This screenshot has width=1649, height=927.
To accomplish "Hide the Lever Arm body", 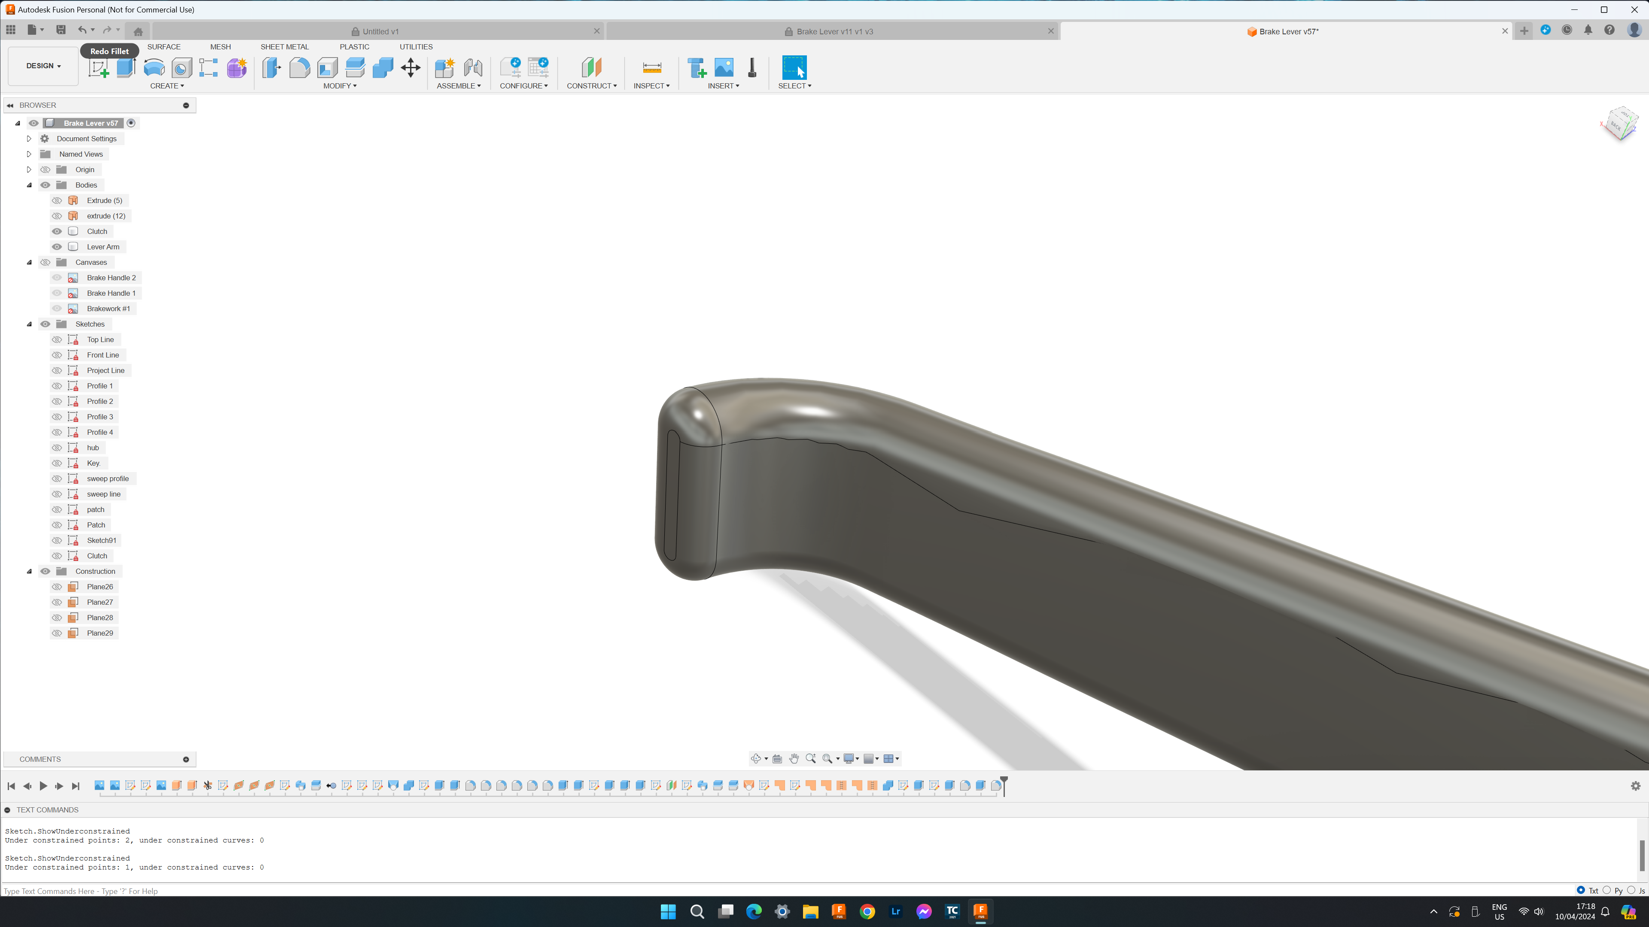I will 56,246.
